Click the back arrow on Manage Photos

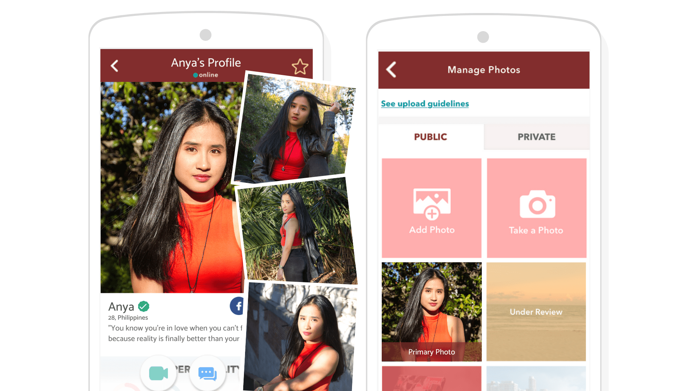point(393,70)
